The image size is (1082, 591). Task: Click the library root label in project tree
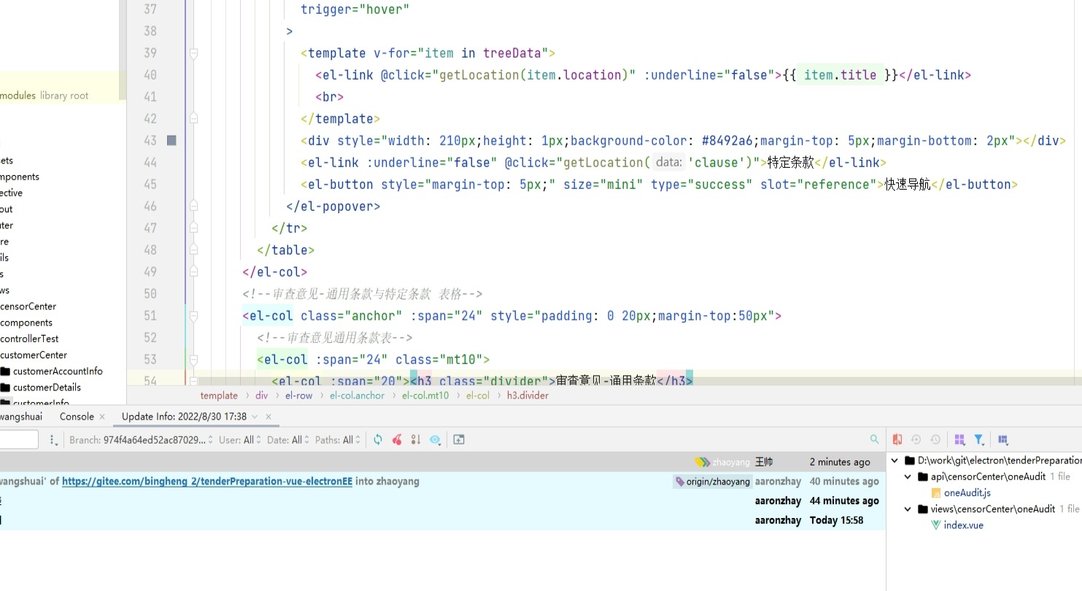pyautogui.click(x=64, y=96)
